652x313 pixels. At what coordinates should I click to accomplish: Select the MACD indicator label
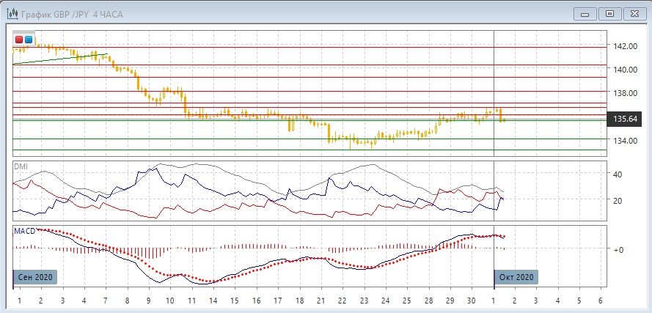[24, 231]
